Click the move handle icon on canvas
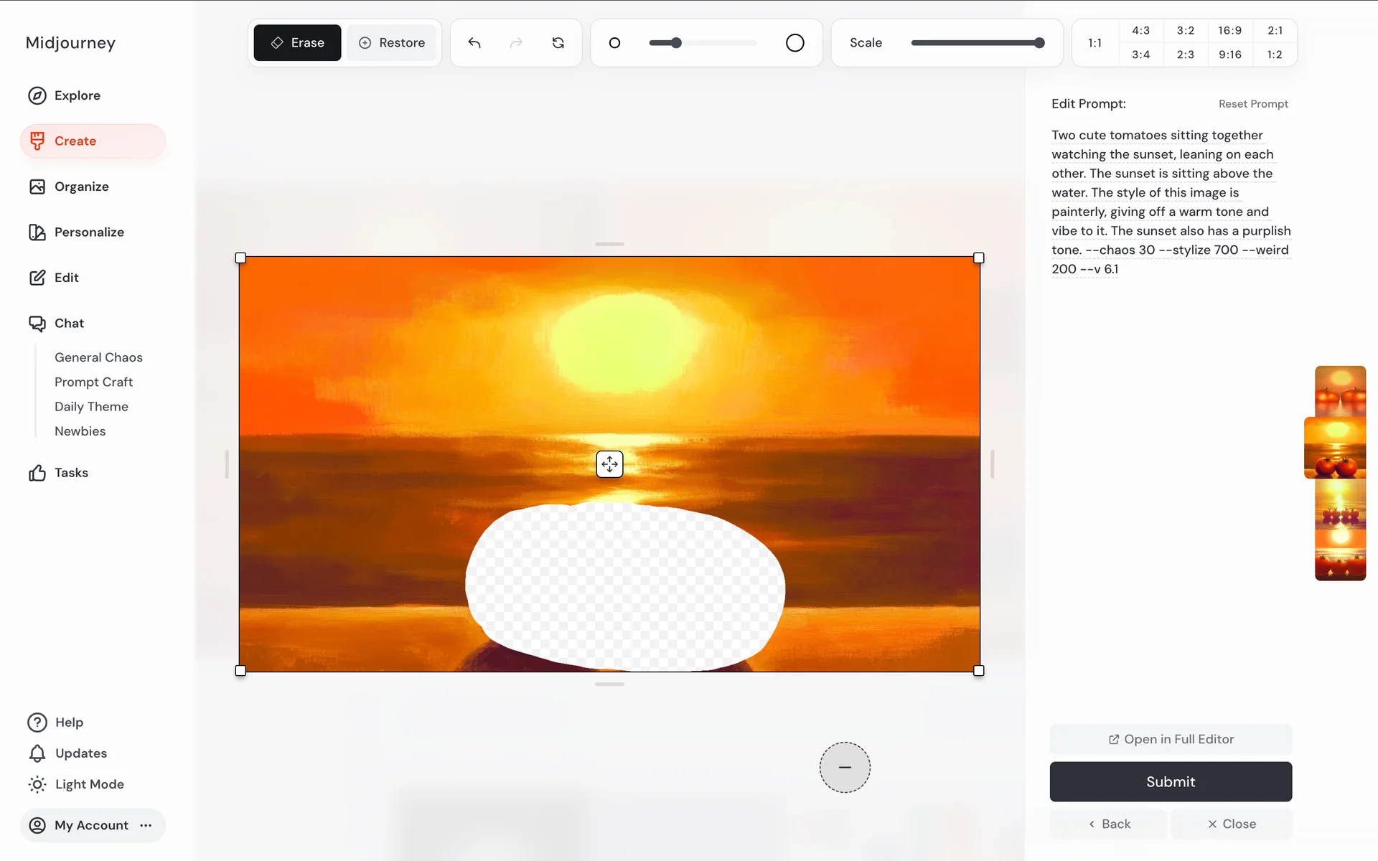 click(609, 464)
